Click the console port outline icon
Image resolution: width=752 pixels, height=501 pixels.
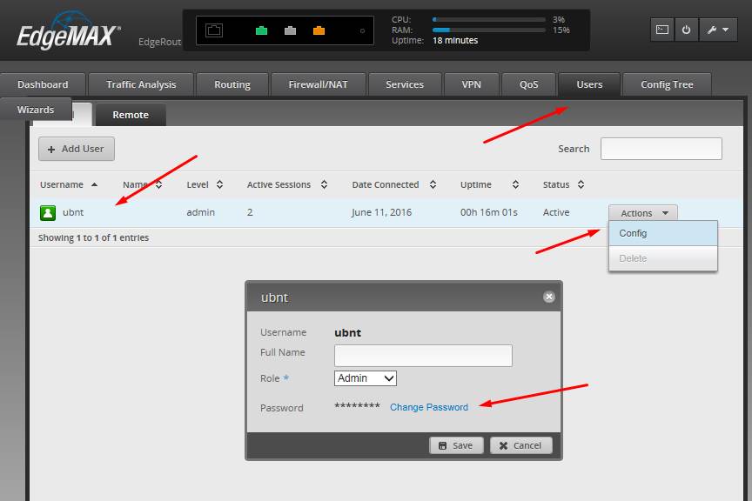pos(214,30)
